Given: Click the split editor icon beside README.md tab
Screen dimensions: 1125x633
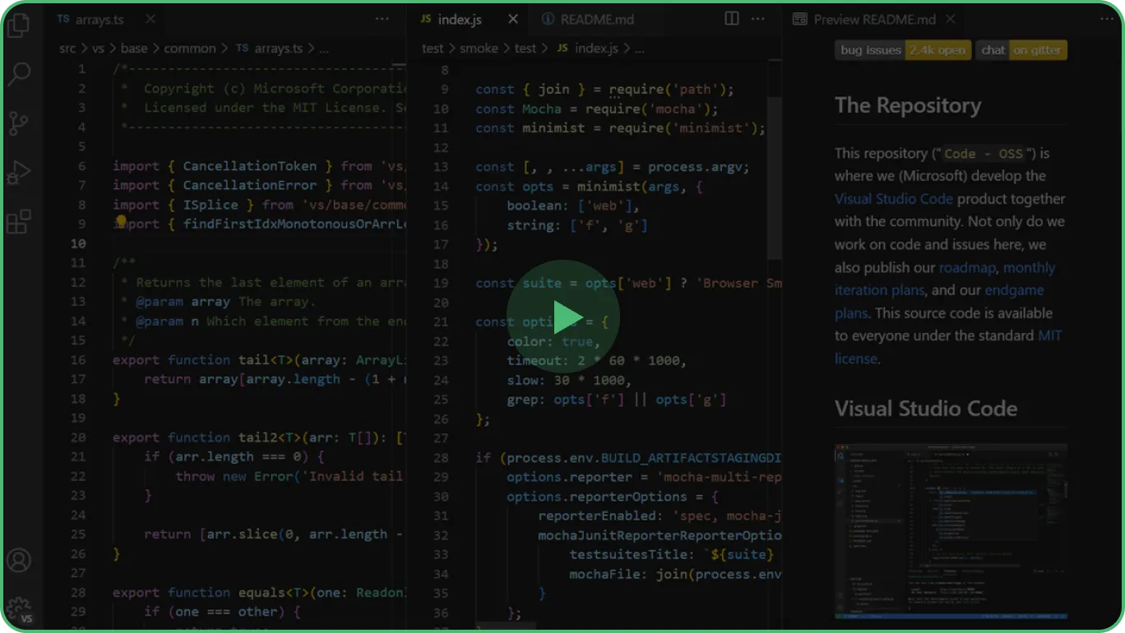Looking at the screenshot, I should 731,19.
